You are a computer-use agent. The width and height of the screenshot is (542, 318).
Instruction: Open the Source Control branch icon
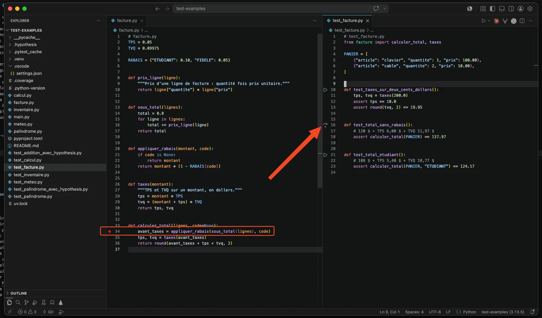pos(26,303)
